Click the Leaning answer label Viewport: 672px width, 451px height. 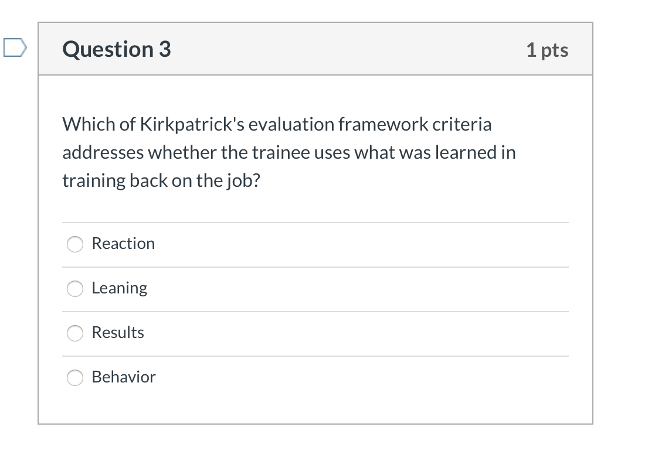pos(120,288)
